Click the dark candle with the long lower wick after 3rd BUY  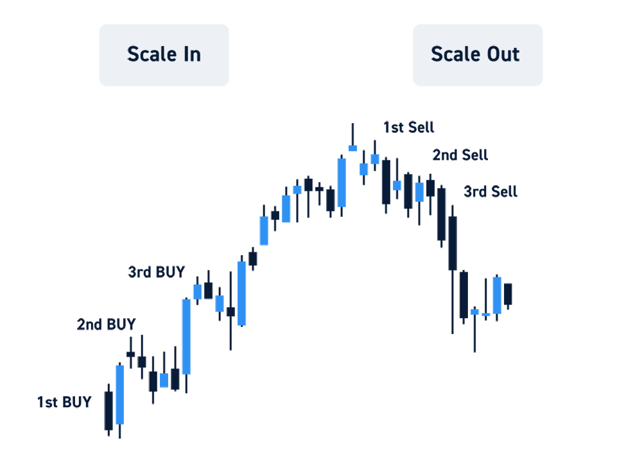[230, 312]
